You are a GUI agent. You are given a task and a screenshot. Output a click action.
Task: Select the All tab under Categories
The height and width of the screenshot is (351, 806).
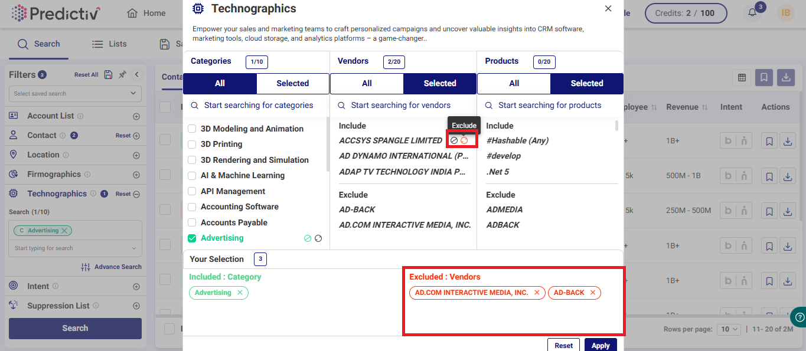tap(220, 83)
